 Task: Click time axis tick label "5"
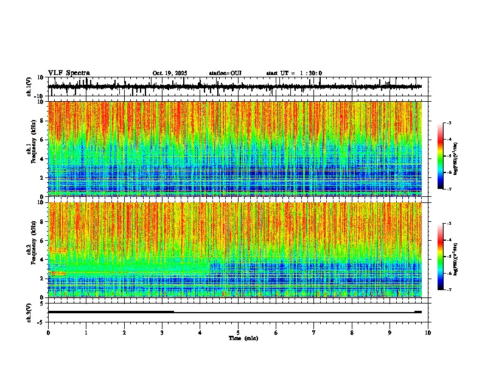click(238, 333)
